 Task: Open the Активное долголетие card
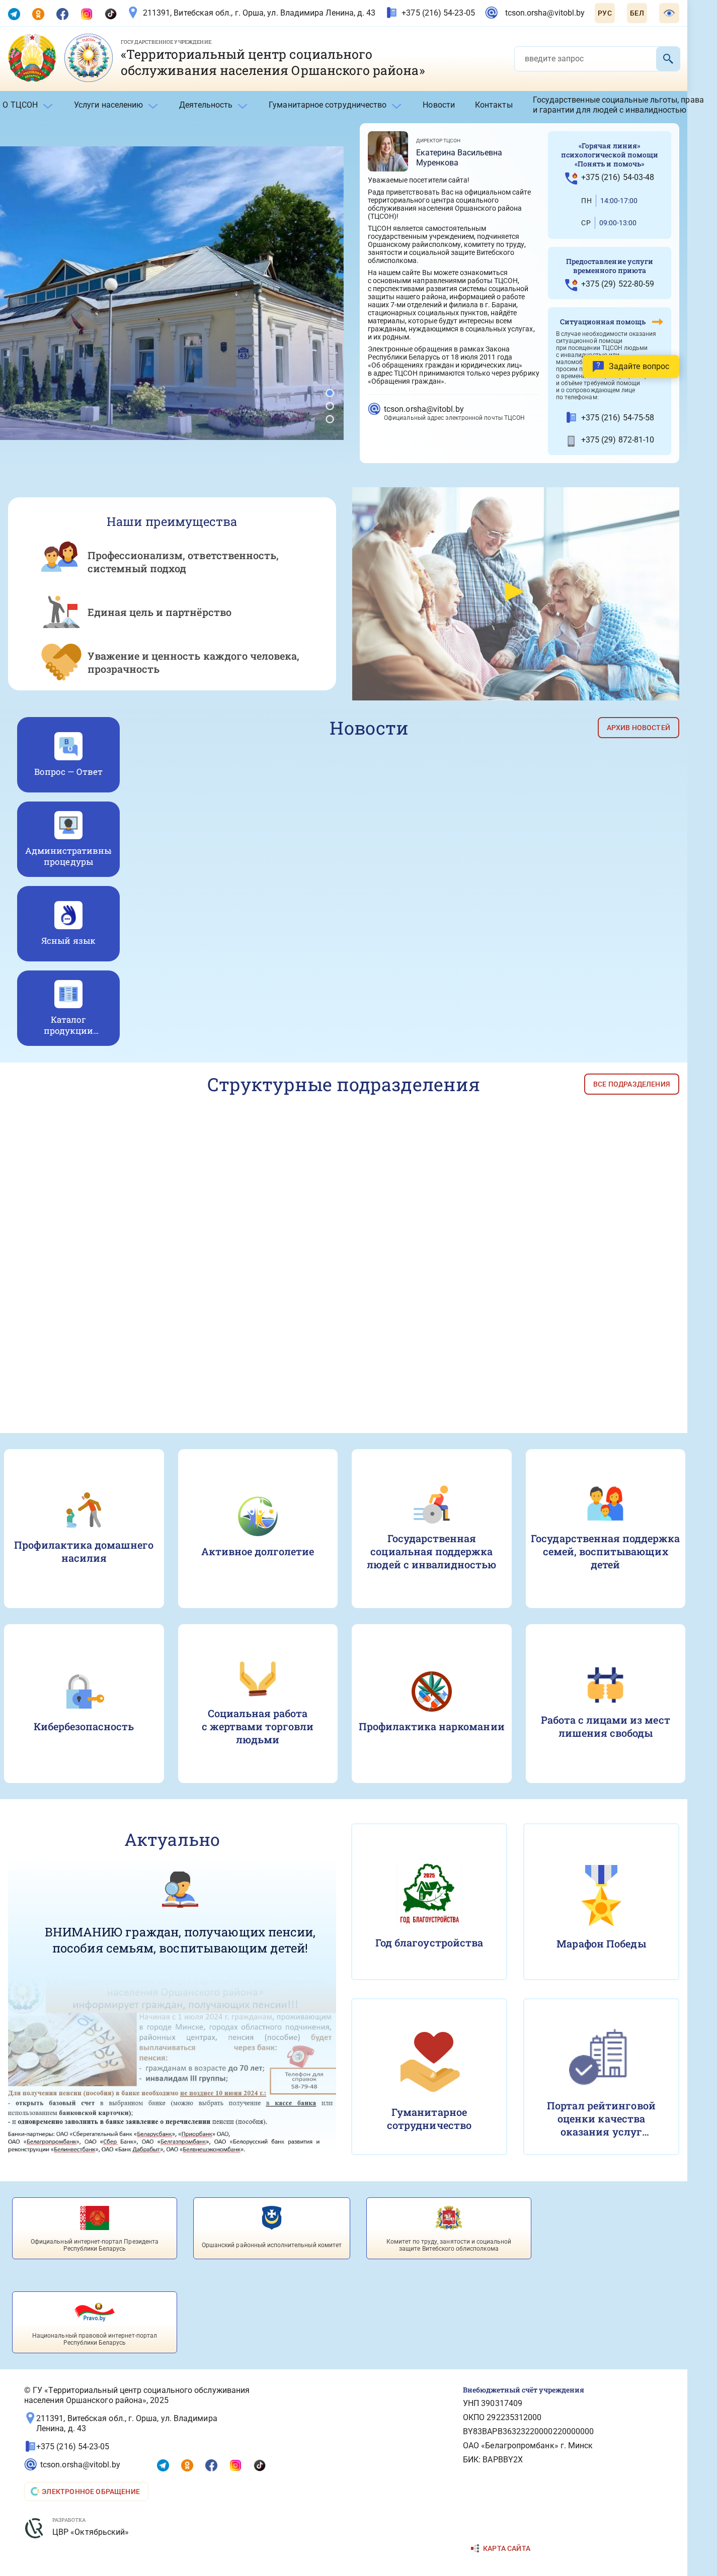pyautogui.click(x=258, y=1528)
